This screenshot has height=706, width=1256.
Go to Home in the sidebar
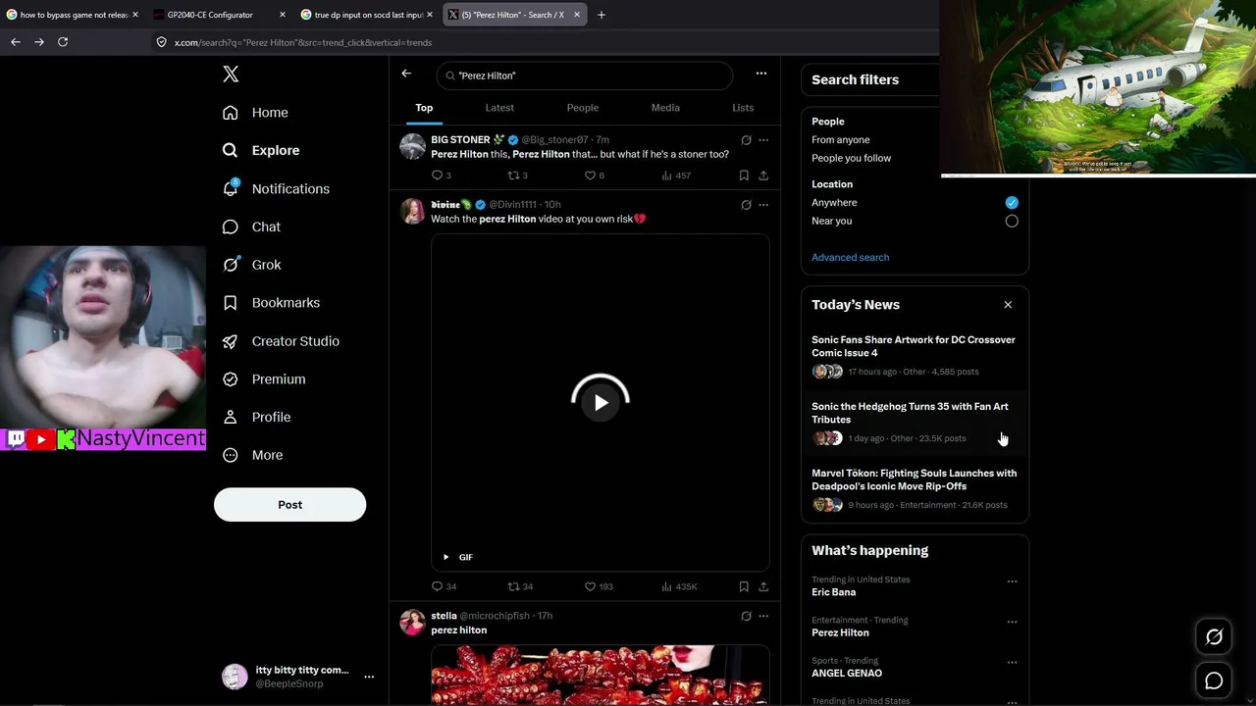[255, 113]
